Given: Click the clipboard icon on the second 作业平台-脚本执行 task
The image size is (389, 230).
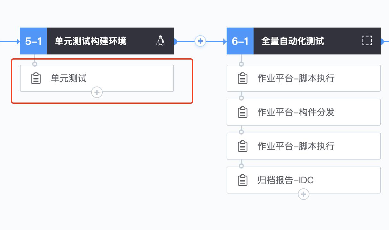Looking at the screenshot, I should coord(243,146).
